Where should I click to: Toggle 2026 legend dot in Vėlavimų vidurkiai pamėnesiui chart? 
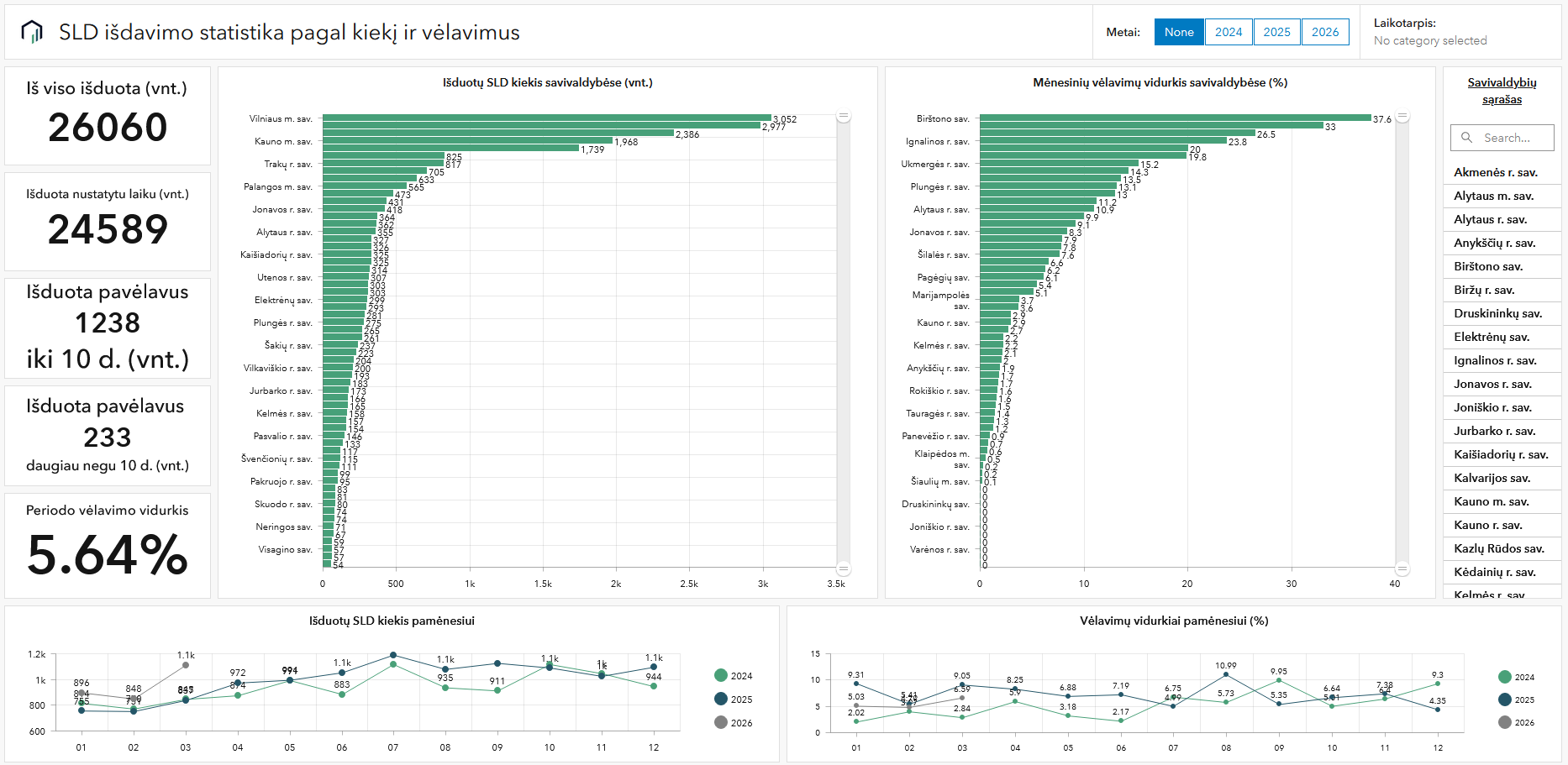(1505, 722)
